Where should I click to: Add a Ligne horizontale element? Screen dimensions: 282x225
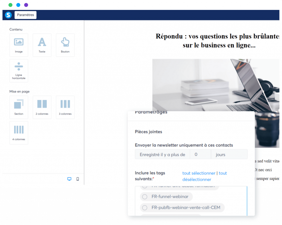[x=19, y=71]
